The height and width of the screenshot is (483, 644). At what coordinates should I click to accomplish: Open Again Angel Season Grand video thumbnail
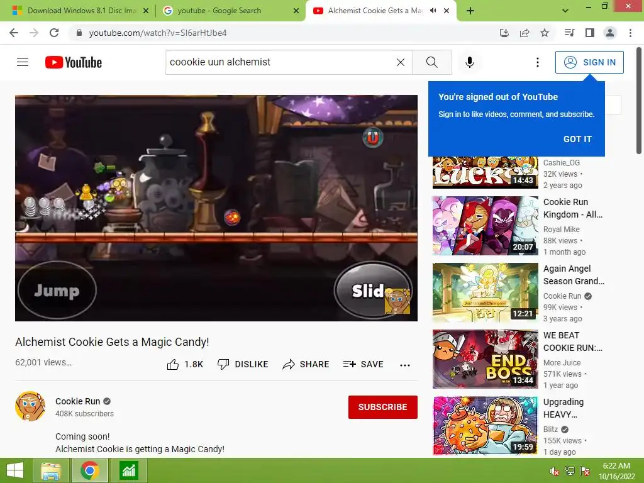485,292
